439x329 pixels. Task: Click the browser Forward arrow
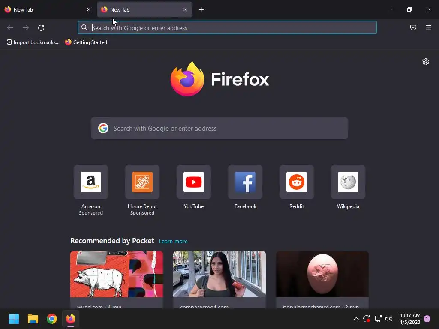(x=25, y=28)
